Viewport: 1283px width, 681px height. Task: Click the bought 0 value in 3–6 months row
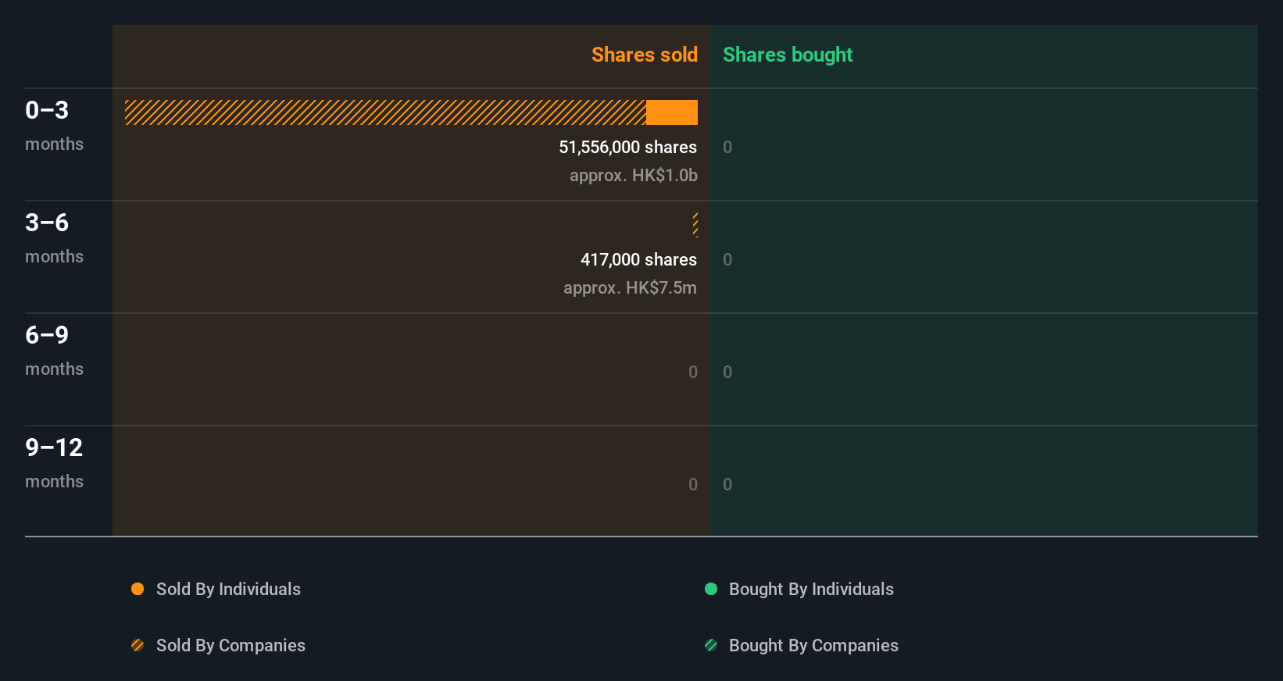(x=727, y=260)
